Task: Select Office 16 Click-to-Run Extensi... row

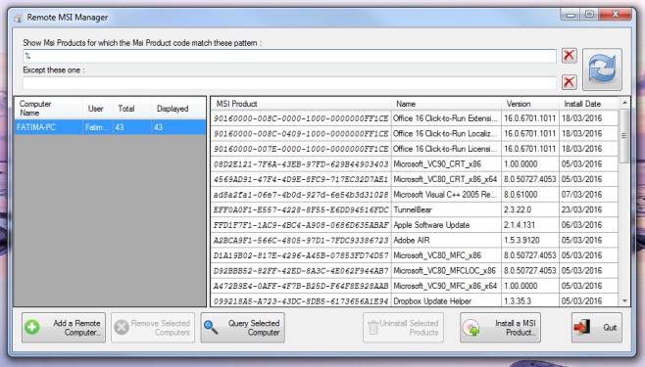Action: 415,118
